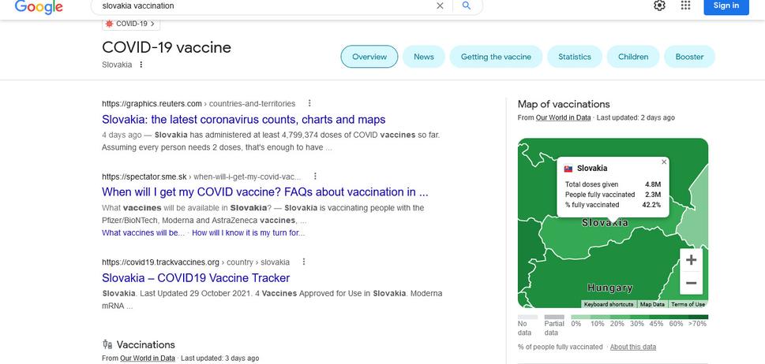Click the covid19.trackvaccines.org URL text

[160, 262]
